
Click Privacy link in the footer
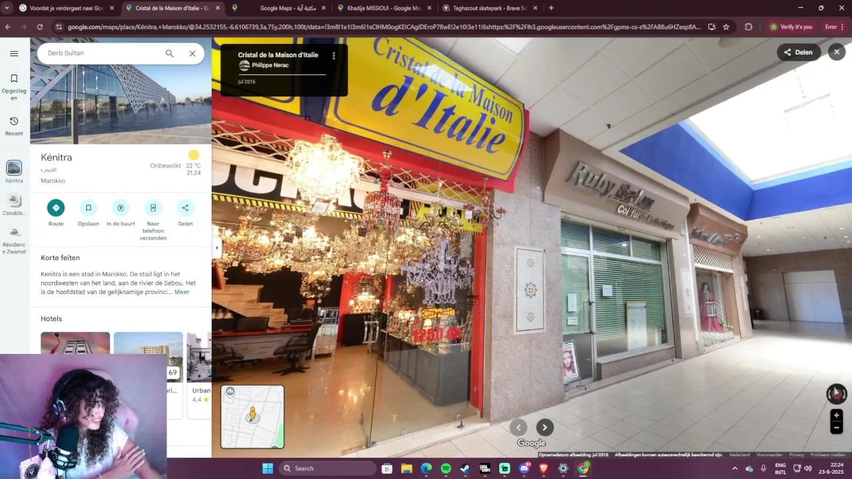click(797, 455)
